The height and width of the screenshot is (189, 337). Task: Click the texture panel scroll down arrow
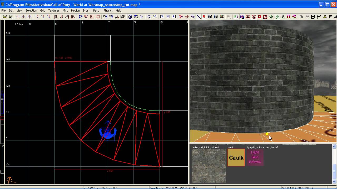click(x=334, y=181)
